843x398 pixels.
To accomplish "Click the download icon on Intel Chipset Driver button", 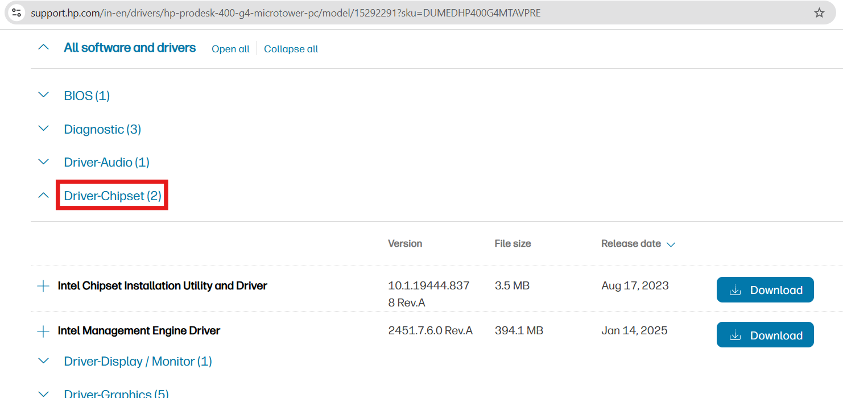I will (736, 289).
